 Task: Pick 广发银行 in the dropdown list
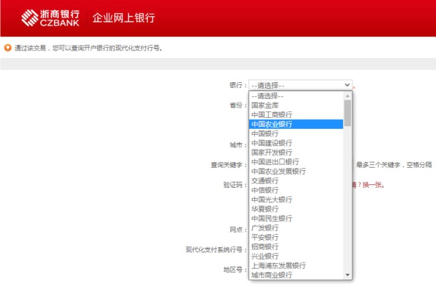(x=296, y=228)
